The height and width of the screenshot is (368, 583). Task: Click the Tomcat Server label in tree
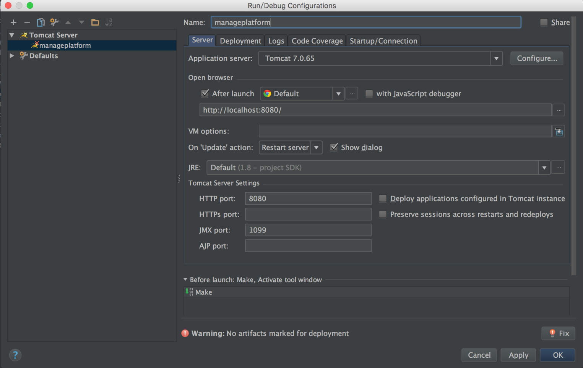54,35
